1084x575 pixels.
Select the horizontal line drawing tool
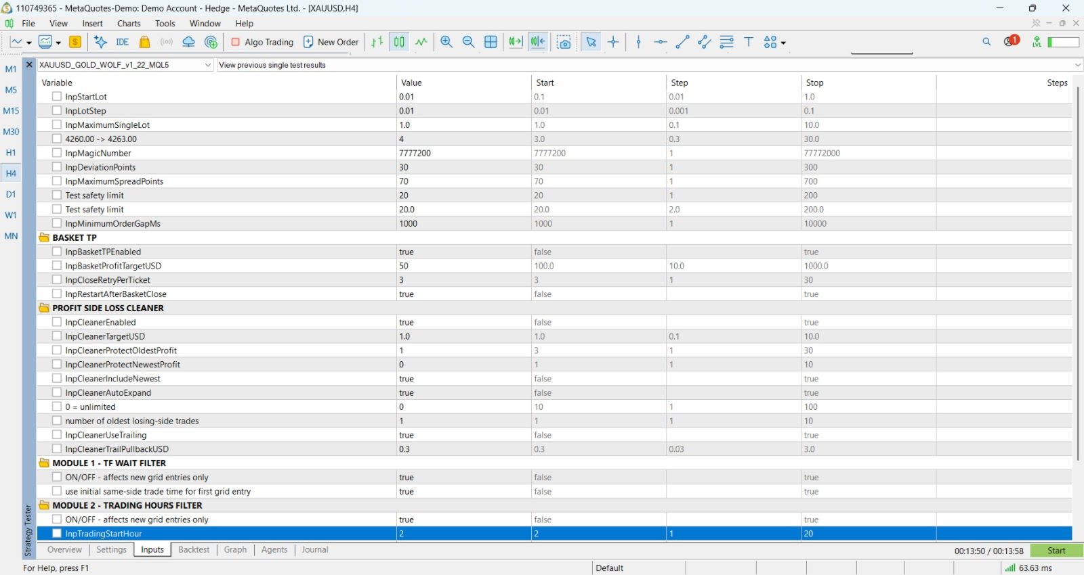point(661,42)
